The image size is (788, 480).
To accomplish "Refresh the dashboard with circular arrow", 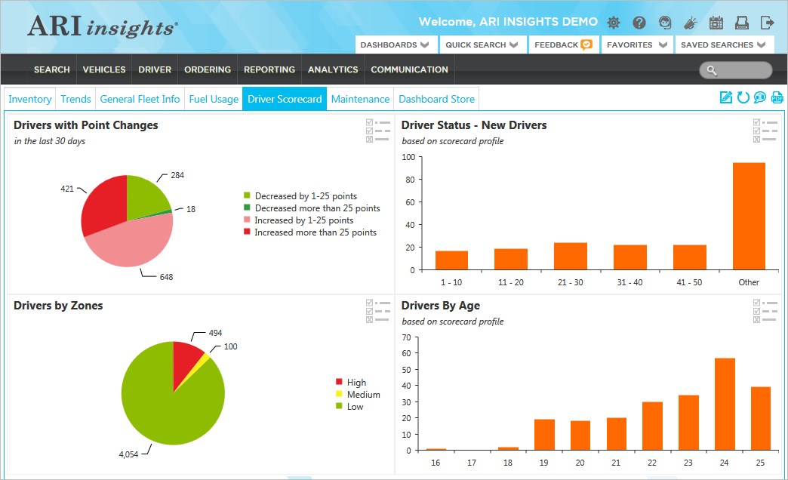I will [743, 98].
